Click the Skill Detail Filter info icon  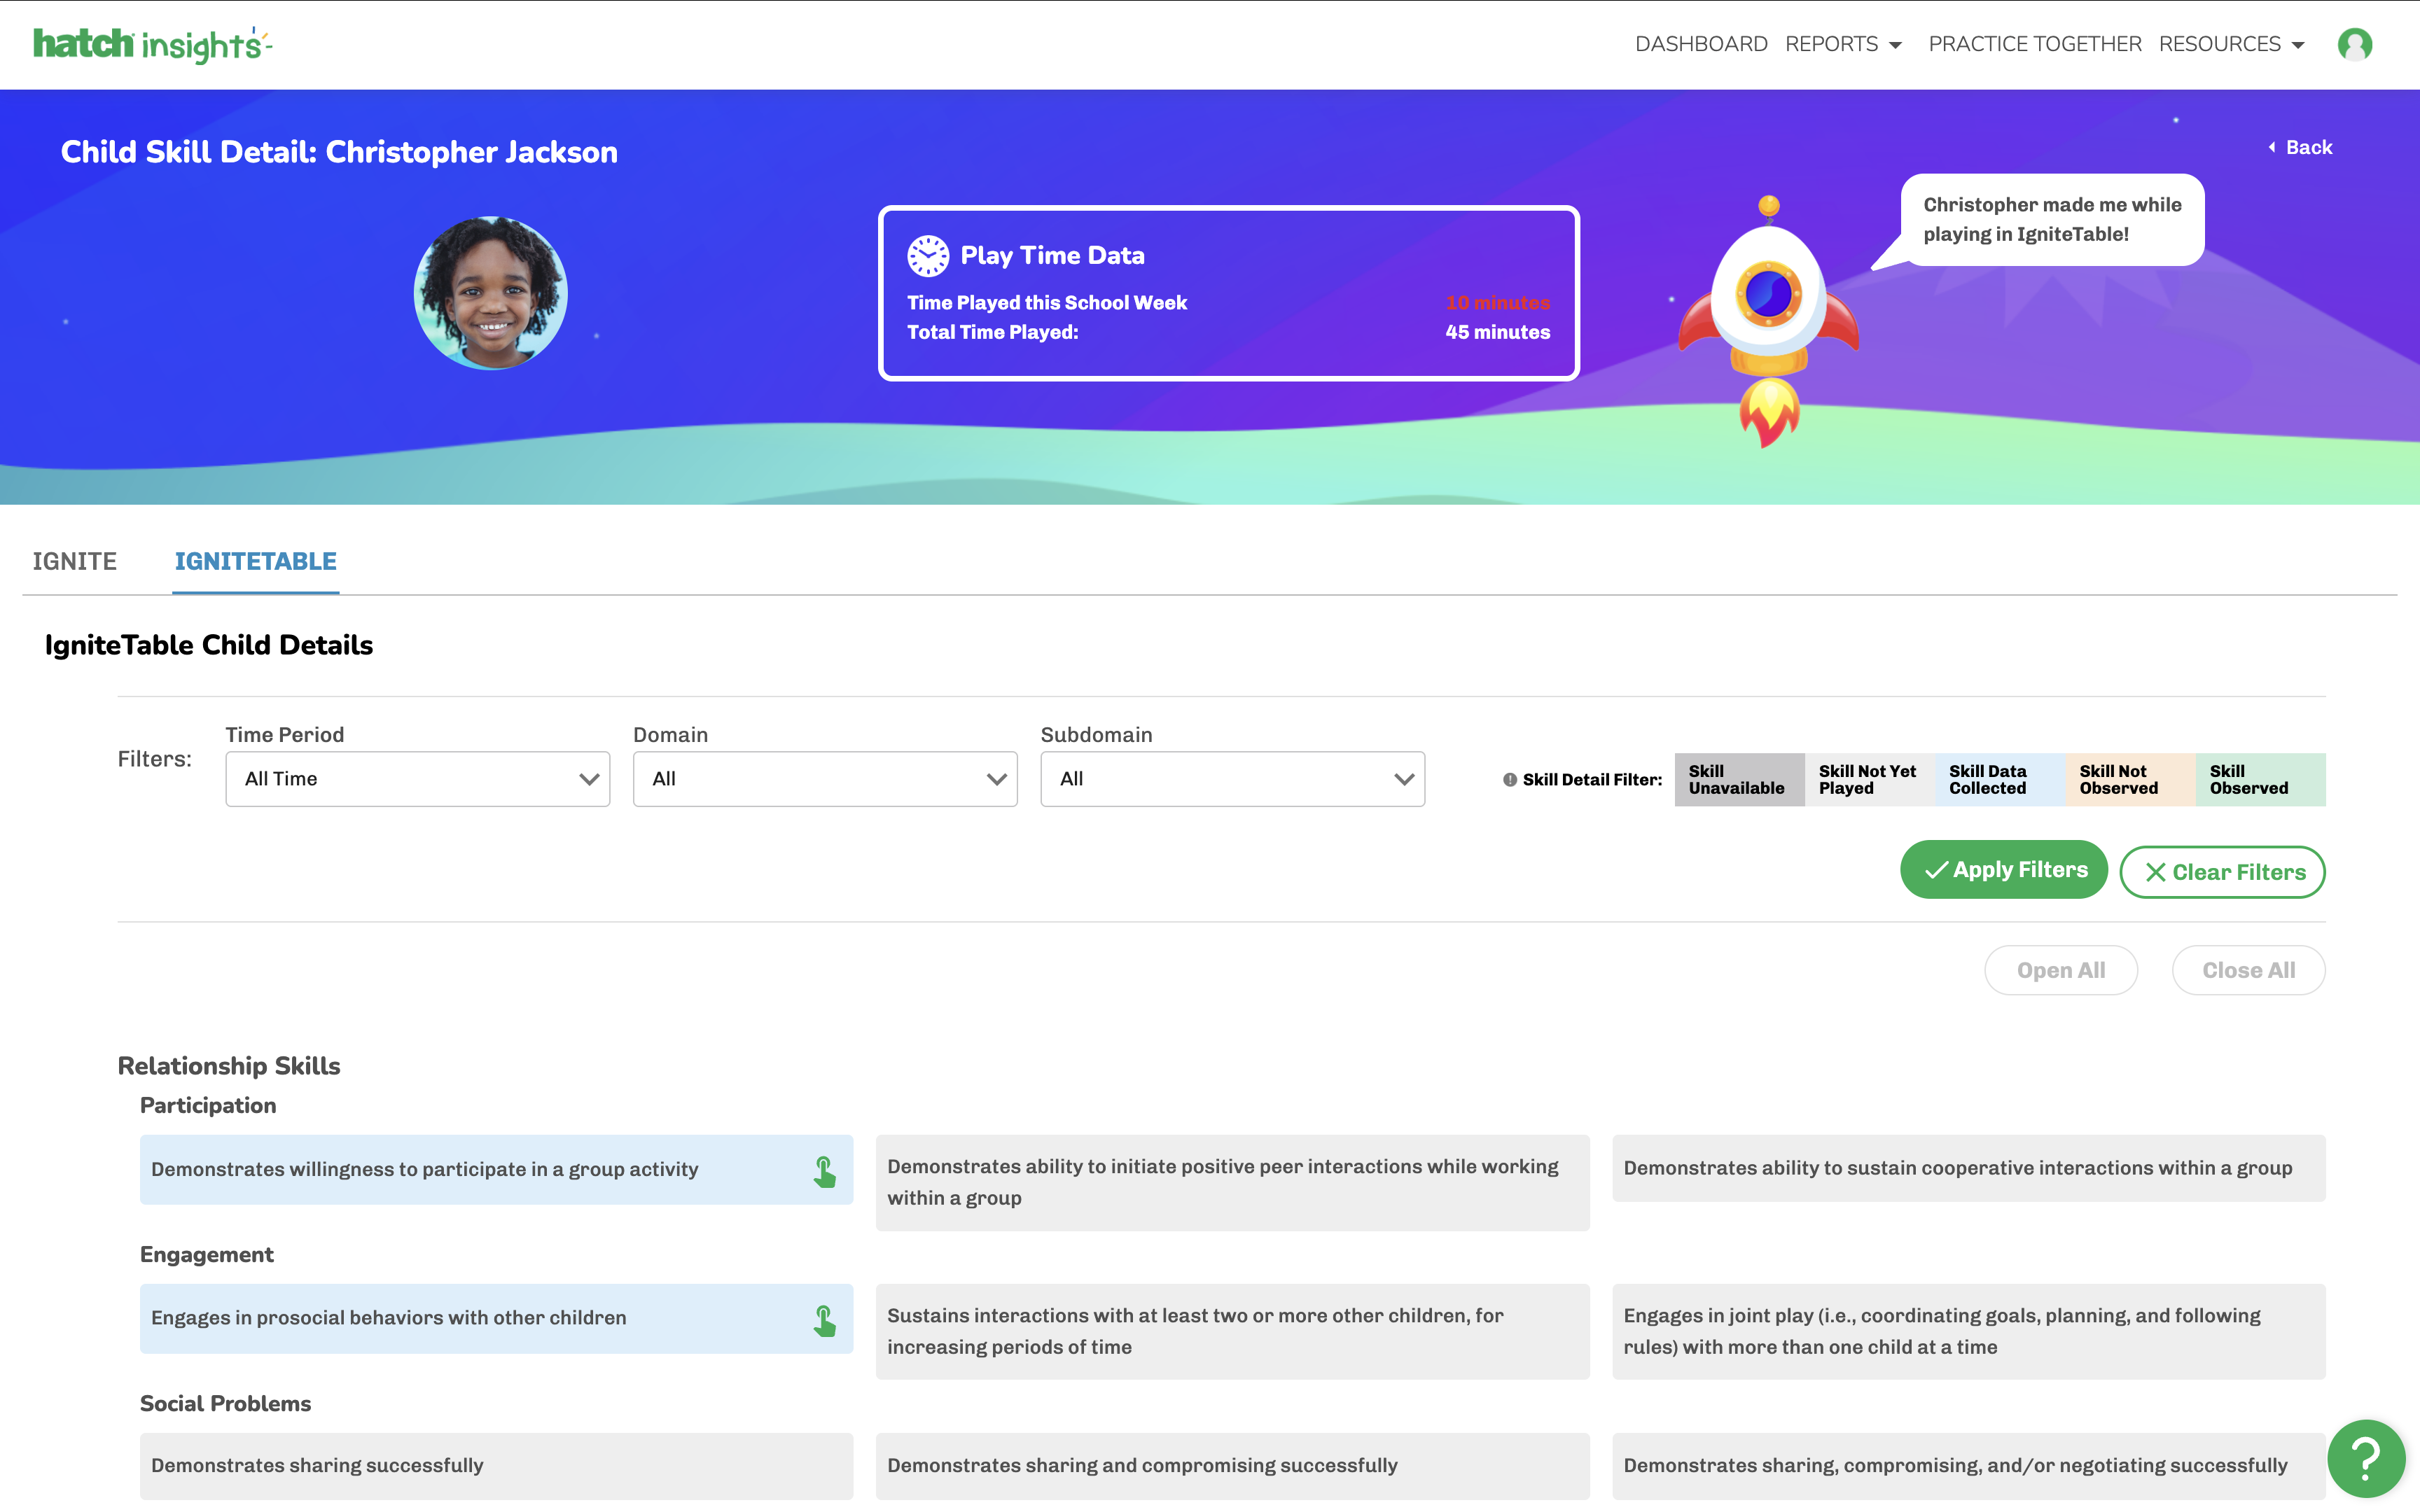pyautogui.click(x=1509, y=780)
